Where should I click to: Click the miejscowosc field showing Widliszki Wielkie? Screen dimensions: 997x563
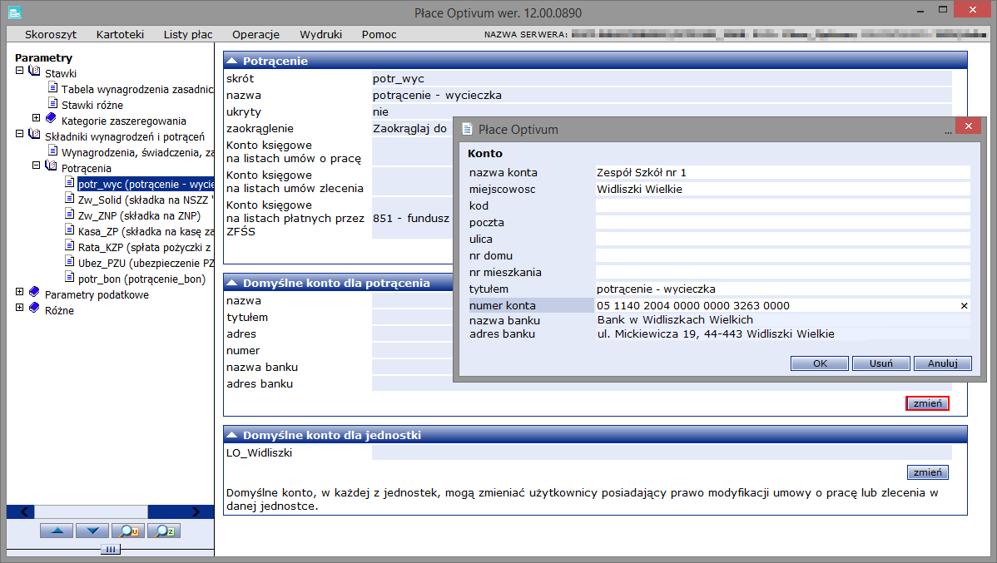[x=783, y=190]
